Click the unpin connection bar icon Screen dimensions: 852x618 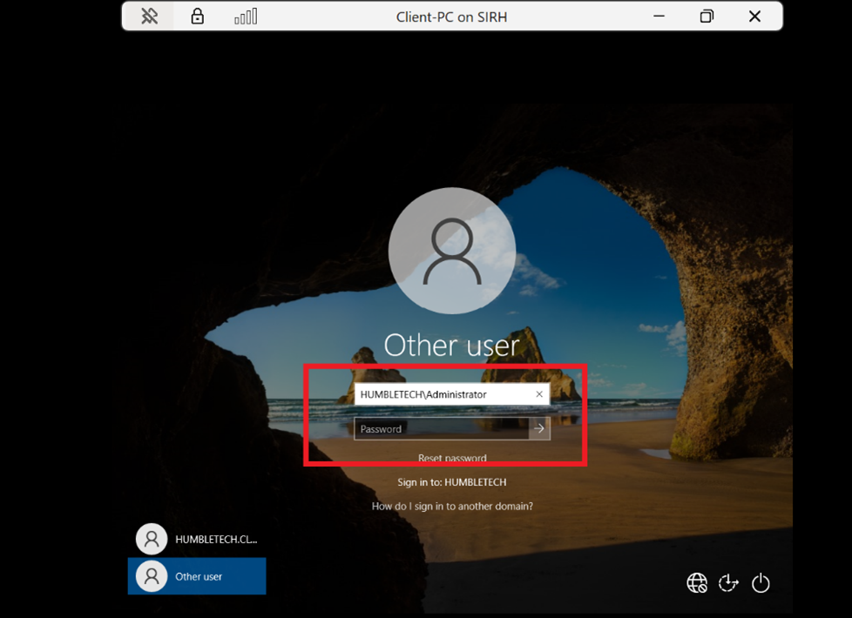[150, 17]
